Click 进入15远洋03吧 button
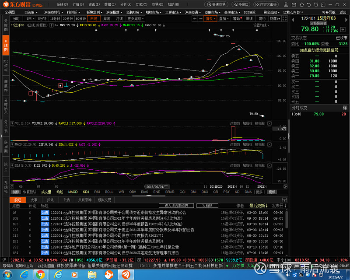The height and width of the screenshot is (280, 350). pyautogui.click(x=176, y=206)
